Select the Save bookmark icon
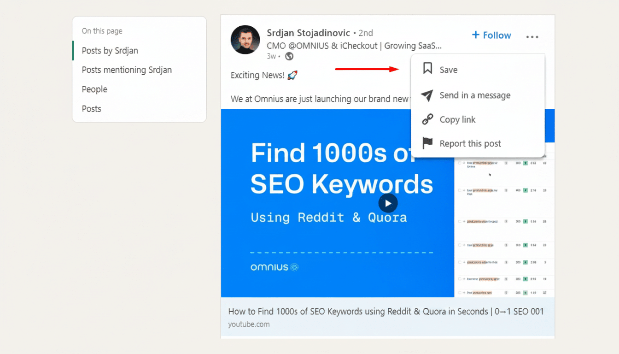Screen dimensions: 619x354 [427, 68]
